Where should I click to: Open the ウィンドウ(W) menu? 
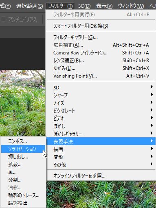point(131,6)
